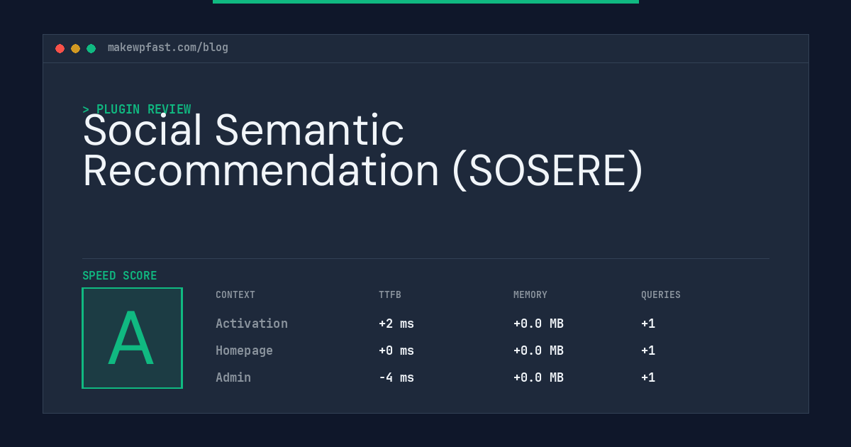Select the Activation row label
This screenshot has width=851, height=447.
click(252, 324)
